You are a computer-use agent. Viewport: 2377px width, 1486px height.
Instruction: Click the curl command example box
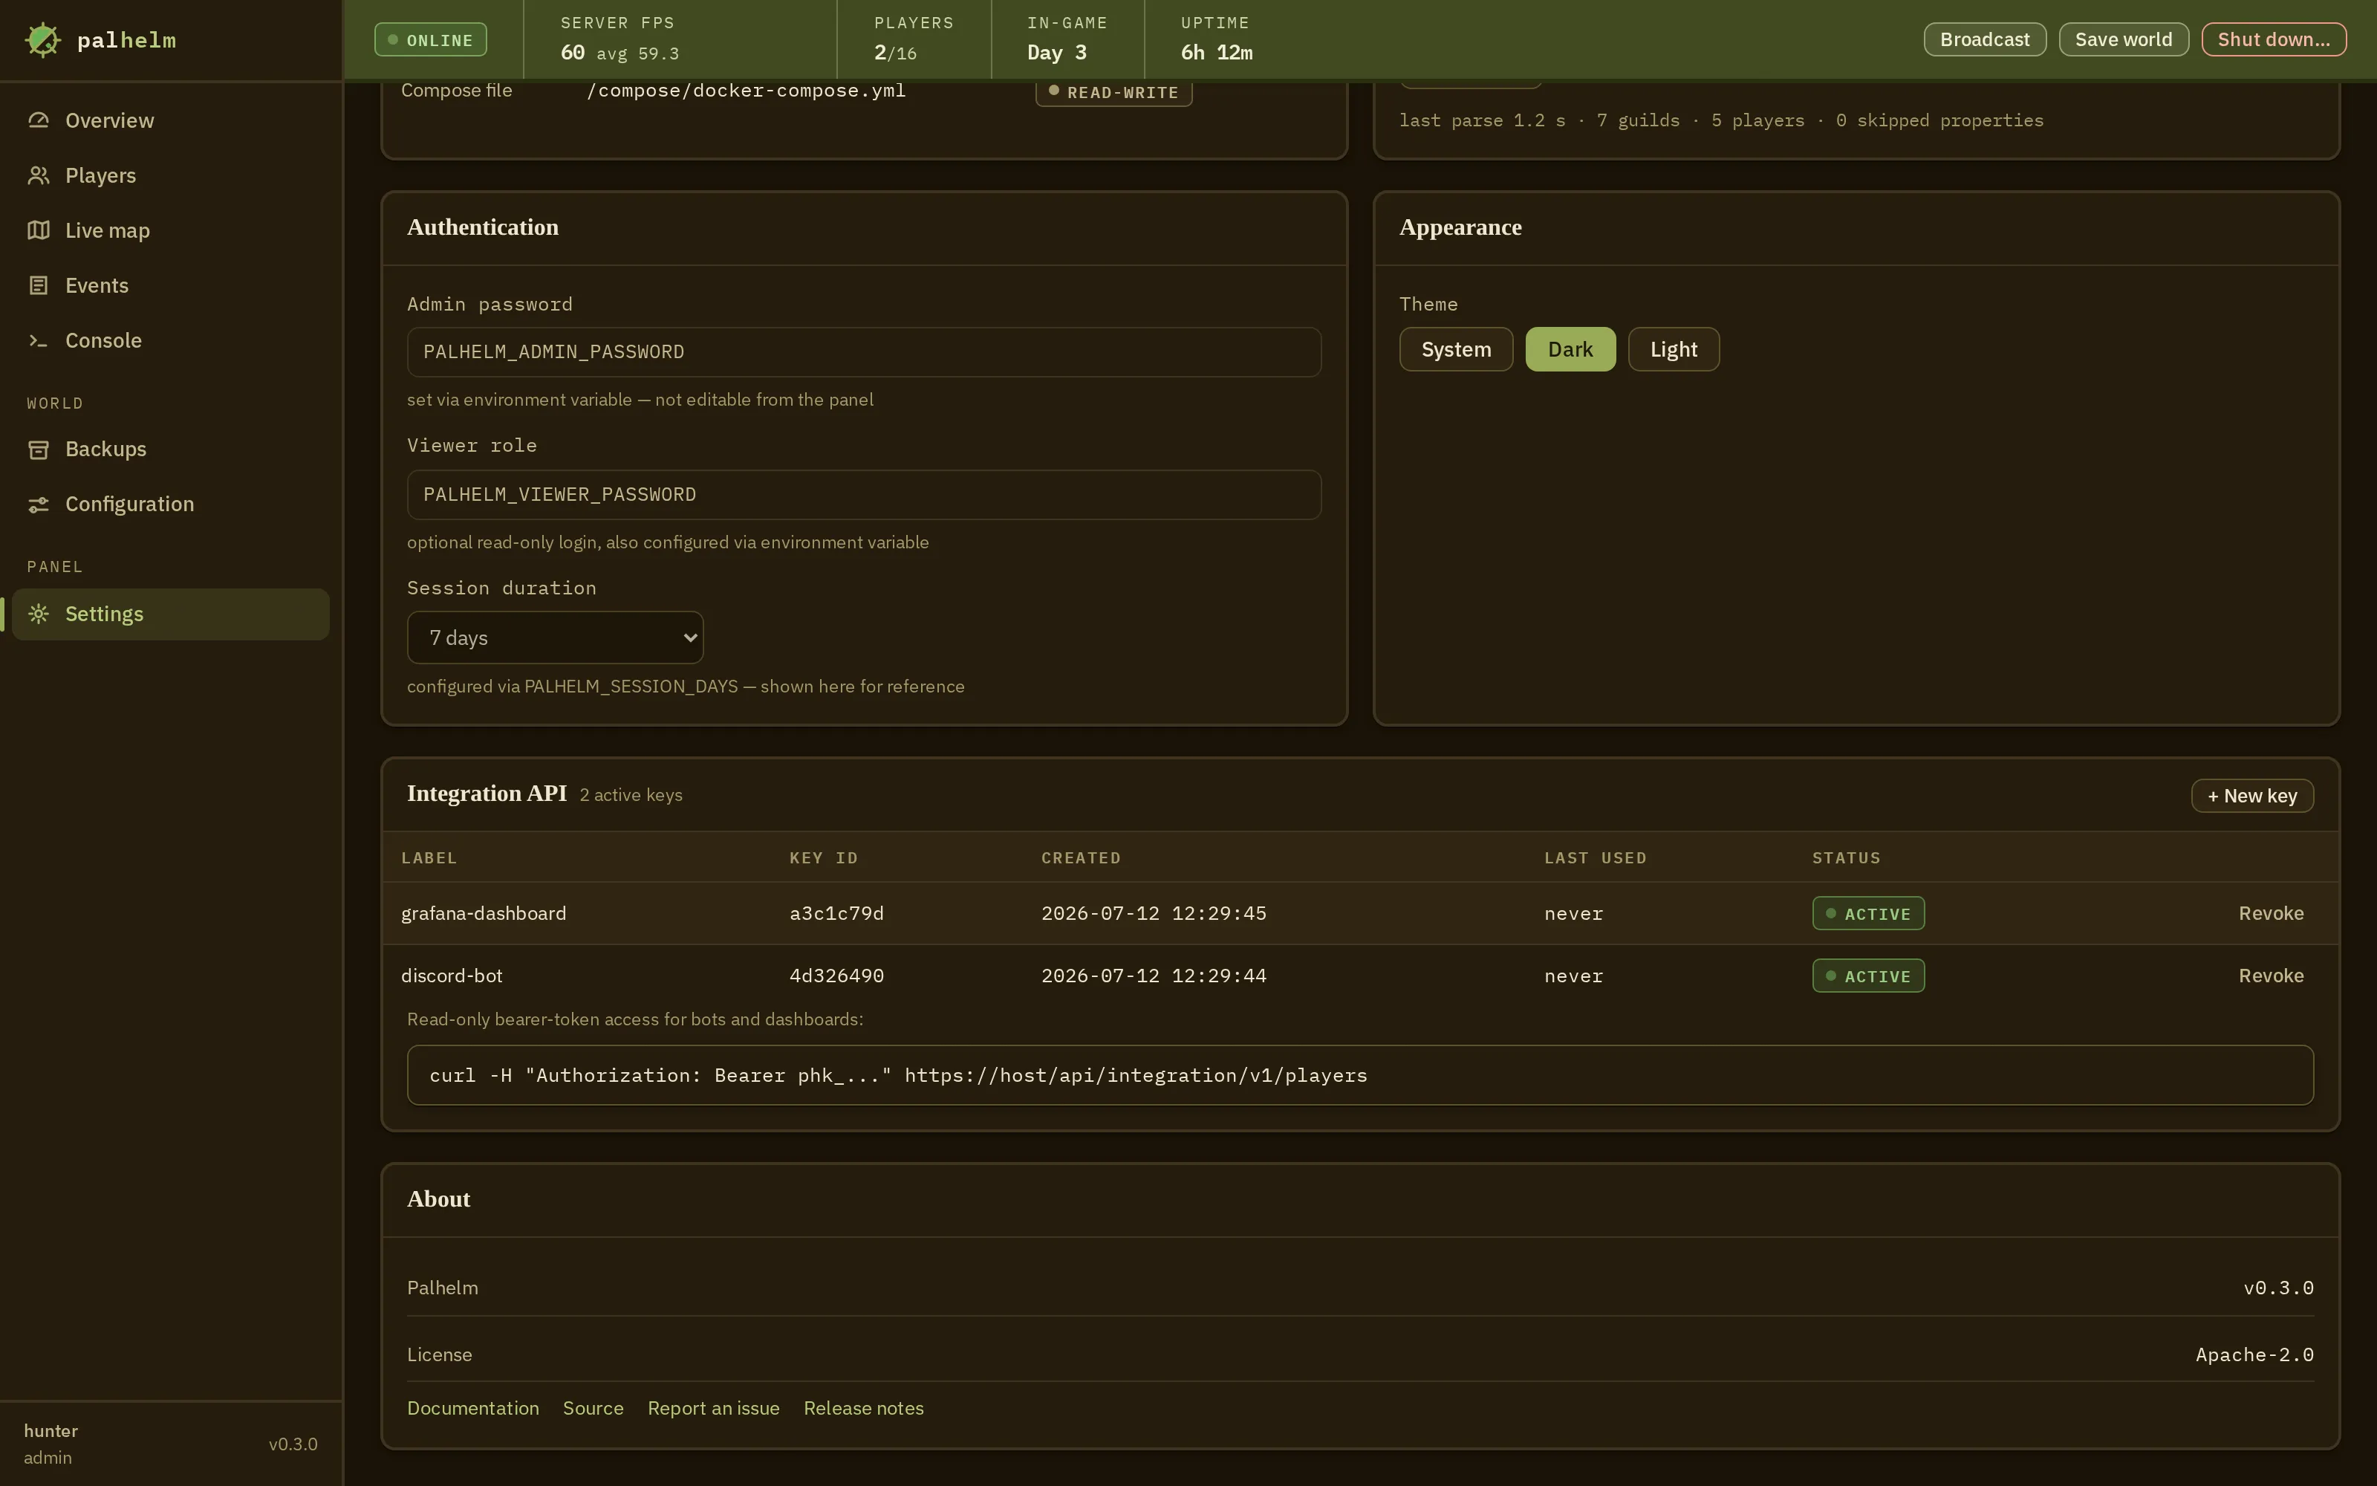1359,1075
